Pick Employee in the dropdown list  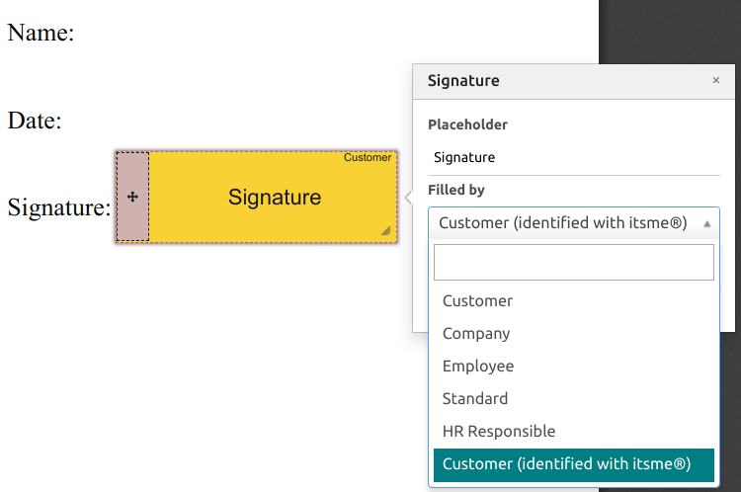pyautogui.click(x=478, y=366)
